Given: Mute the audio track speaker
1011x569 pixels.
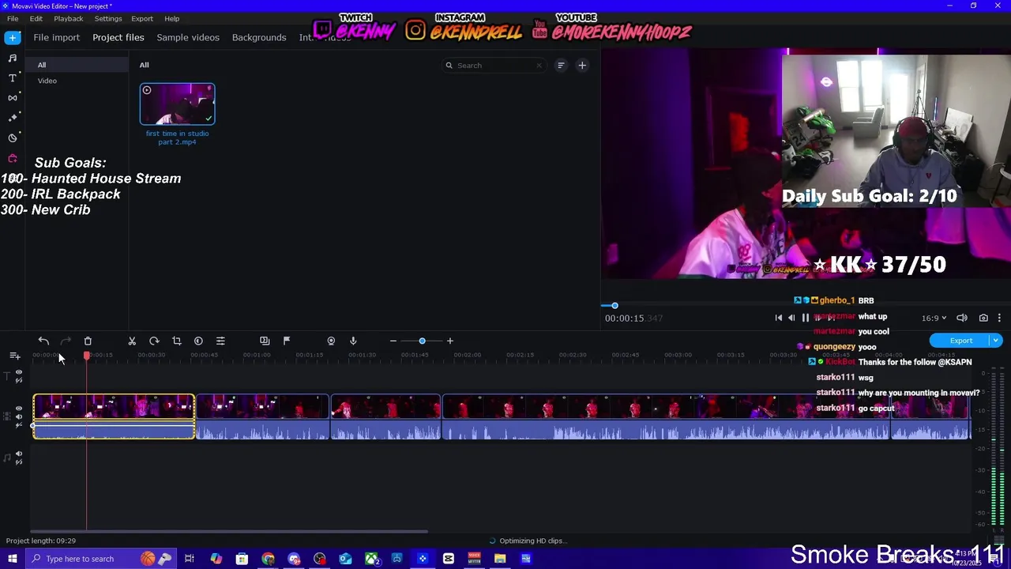Looking at the screenshot, I should pos(19,454).
